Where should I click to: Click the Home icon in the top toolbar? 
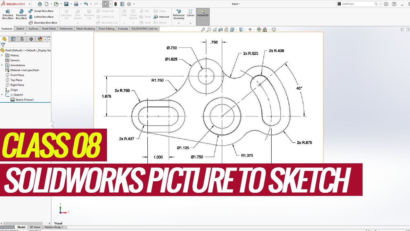click(40, 4)
